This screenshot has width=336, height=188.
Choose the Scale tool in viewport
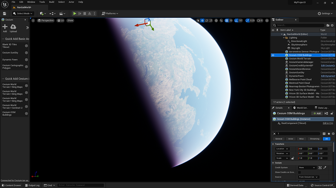tap(211, 20)
